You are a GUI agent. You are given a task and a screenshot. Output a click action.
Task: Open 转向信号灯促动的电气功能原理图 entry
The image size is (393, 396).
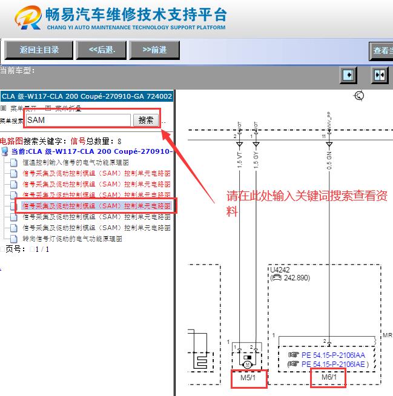pos(72,239)
